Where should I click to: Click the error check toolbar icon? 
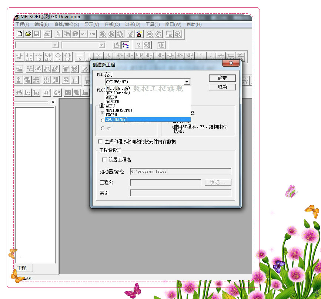click(x=36, y=80)
